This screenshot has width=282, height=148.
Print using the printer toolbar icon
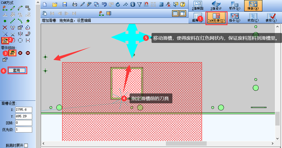(74, 5)
